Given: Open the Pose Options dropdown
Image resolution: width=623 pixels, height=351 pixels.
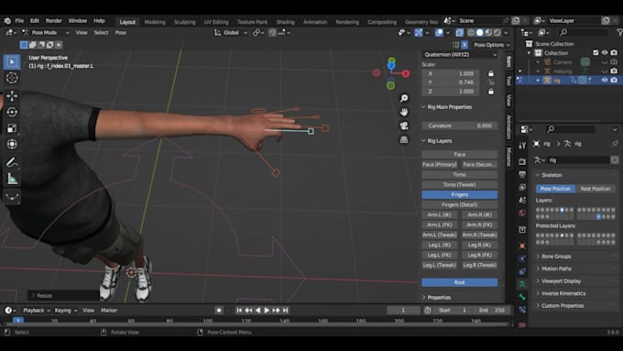Looking at the screenshot, I should [x=492, y=45].
